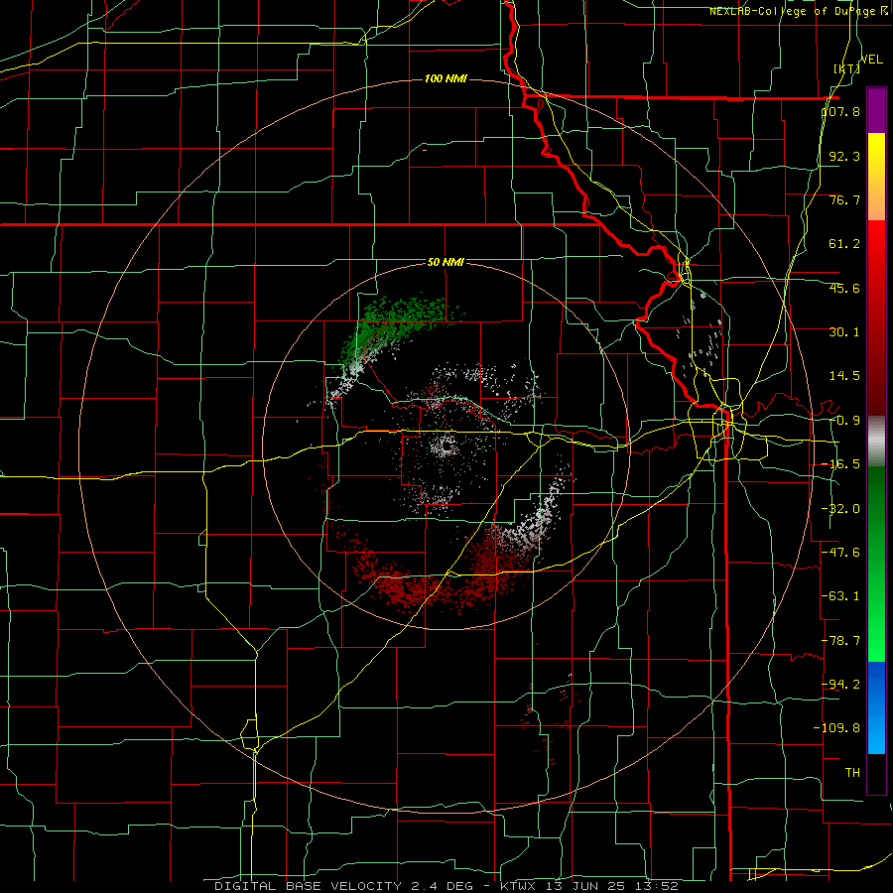The image size is (893, 893).
Task: Select the -109.8 legend value
Action: click(x=837, y=728)
